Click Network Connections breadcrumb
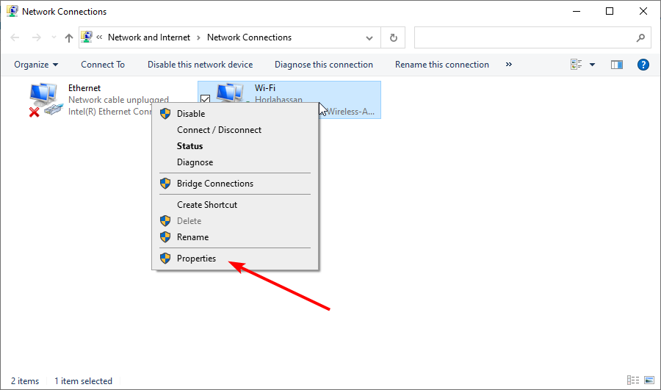661x390 pixels. pos(249,37)
